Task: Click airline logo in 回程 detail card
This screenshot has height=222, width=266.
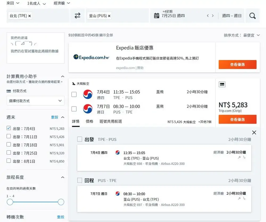Action: point(118,193)
